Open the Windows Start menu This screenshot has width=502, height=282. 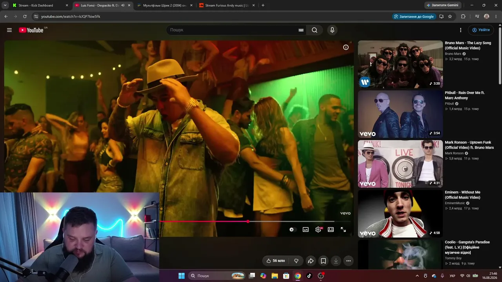point(182,276)
